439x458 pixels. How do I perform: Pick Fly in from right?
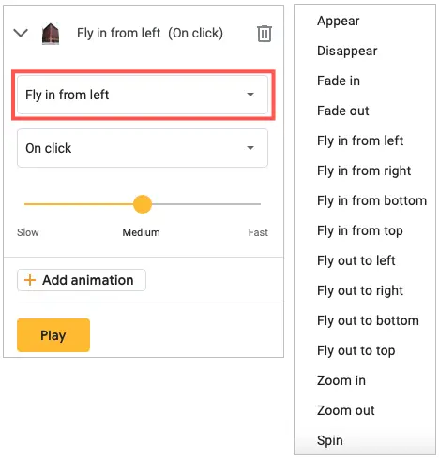point(365,170)
